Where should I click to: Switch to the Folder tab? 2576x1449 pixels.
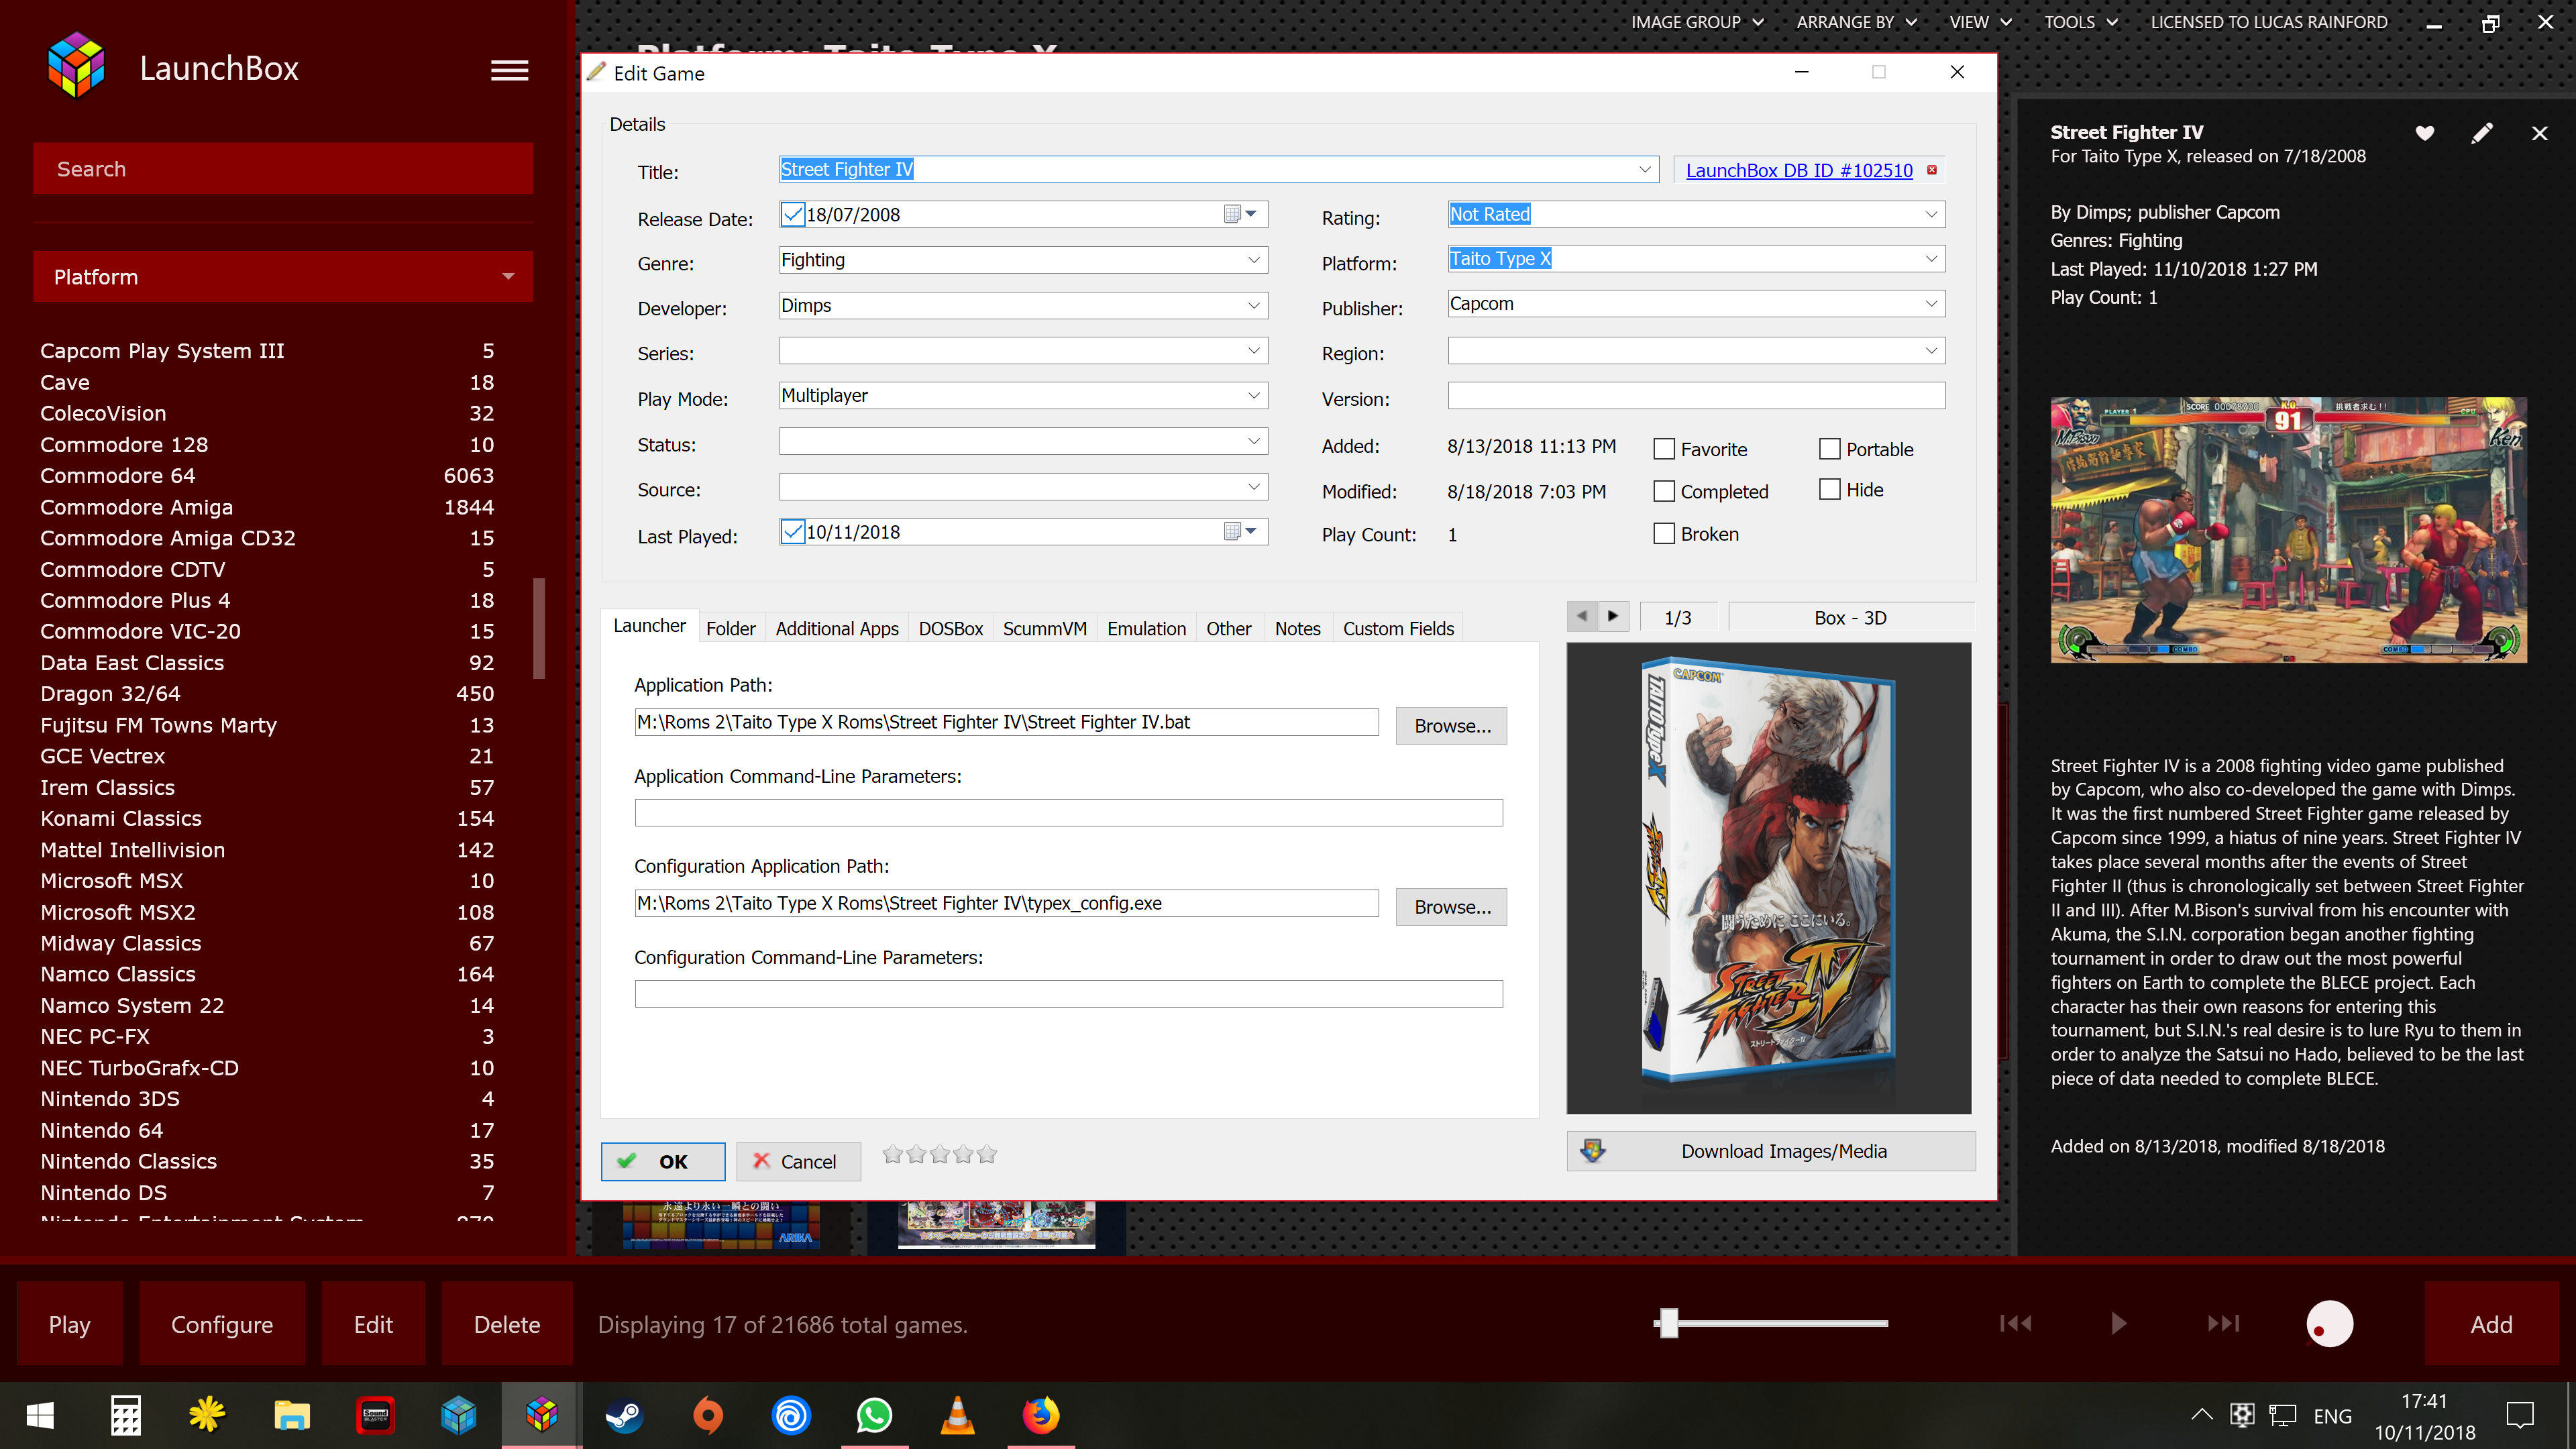[x=730, y=628]
